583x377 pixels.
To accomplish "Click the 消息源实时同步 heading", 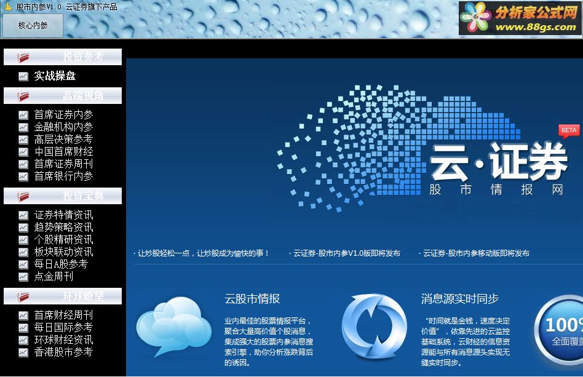I will point(459,299).
